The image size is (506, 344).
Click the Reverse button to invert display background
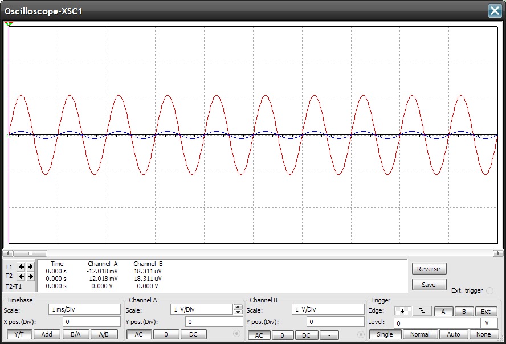[429, 268]
